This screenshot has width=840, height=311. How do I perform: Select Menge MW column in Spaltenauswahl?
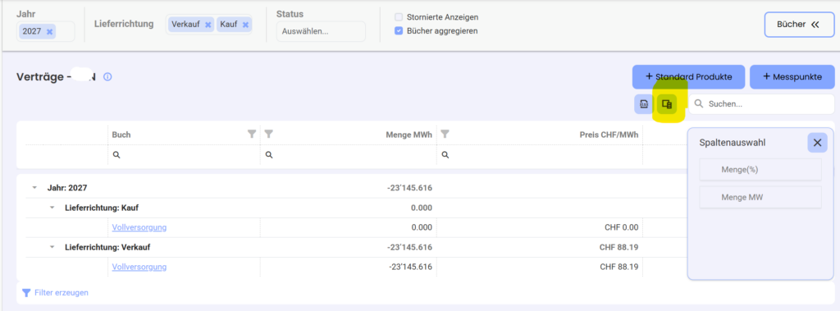click(x=760, y=197)
